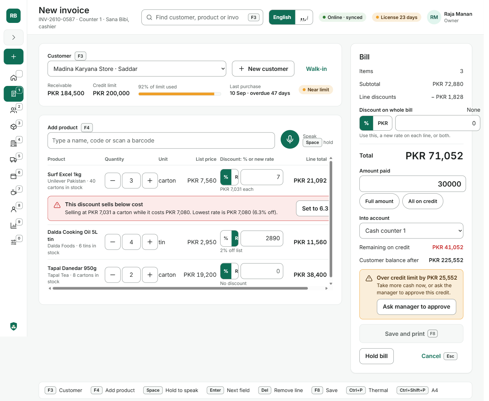Expand the sidebar with the chevron arrow
The image size is (489, 401).
14,37
